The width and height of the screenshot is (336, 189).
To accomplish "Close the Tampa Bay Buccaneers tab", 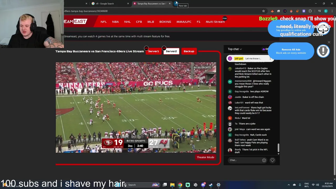I will click(170, 4).
